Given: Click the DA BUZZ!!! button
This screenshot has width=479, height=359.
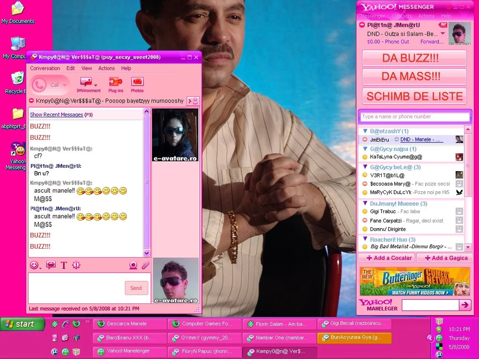Looking at the screenshot, I should coord(414,58).
